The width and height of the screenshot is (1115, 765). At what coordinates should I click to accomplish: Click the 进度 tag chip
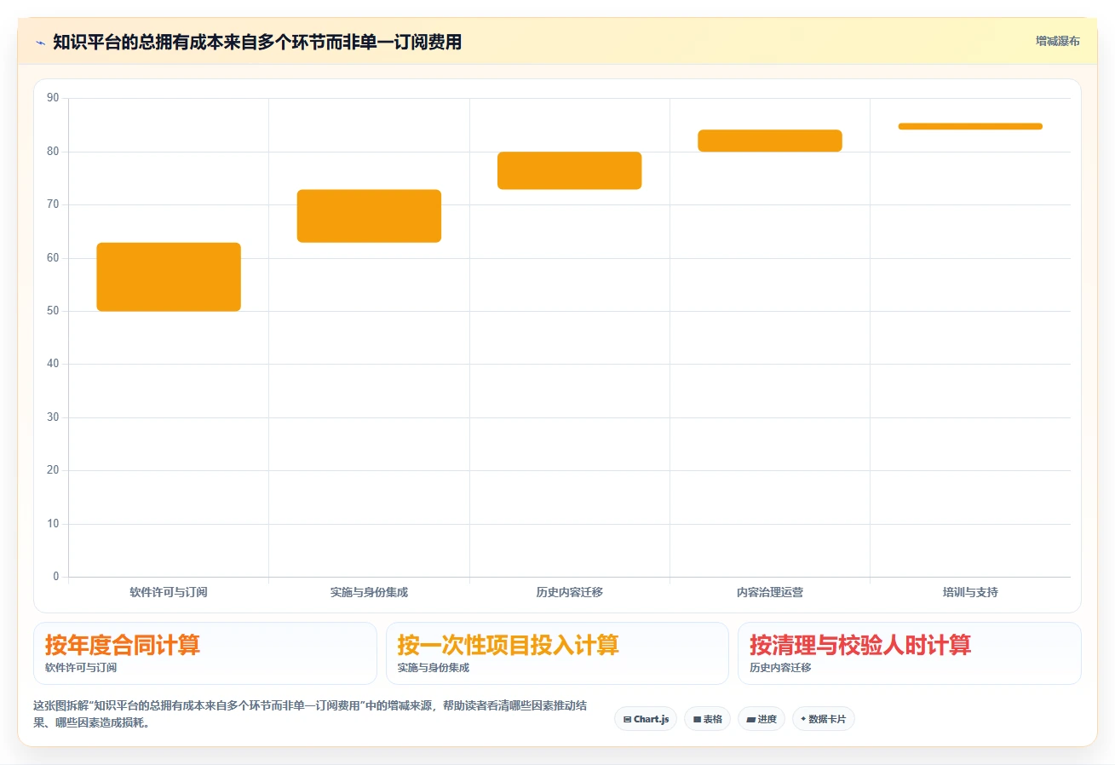click(x=762, y=719)
